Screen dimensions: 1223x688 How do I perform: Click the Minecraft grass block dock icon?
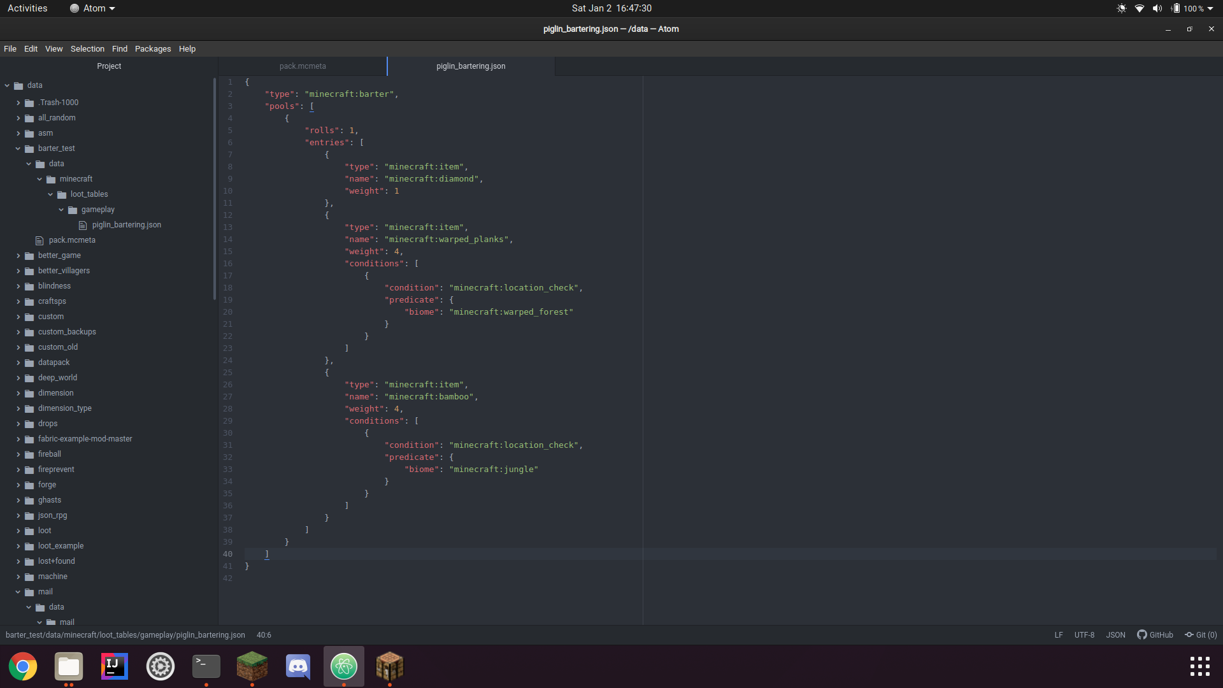click(252, 667)
